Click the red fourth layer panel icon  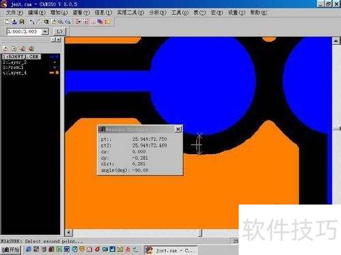pyautogui.click(x=31, y=48)
